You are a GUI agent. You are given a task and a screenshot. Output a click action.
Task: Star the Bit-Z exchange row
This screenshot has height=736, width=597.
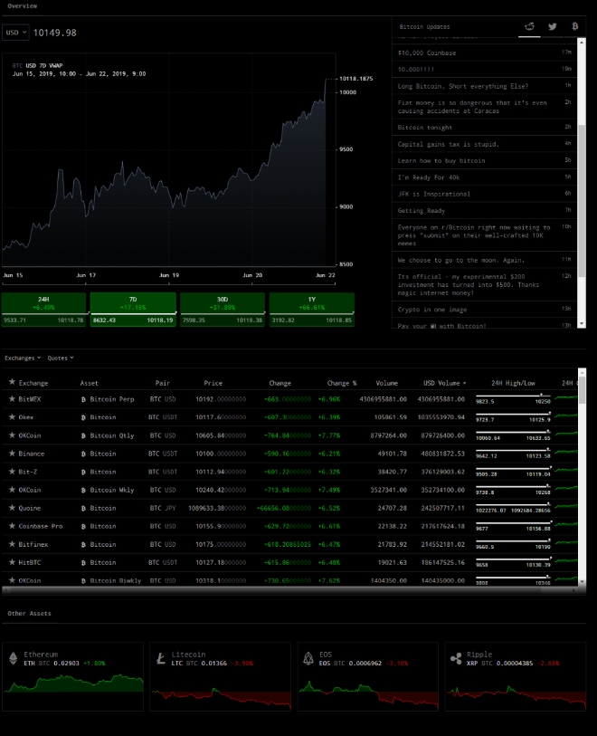coord(12,472)
